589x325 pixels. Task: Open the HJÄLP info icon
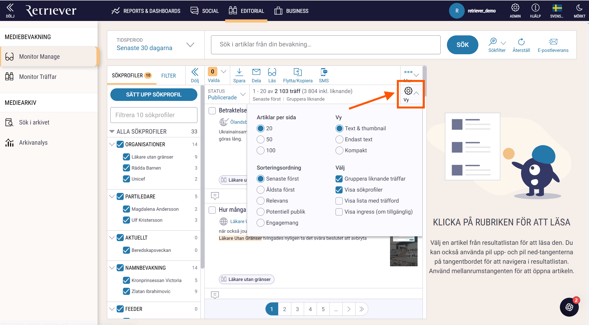(535, 8)
